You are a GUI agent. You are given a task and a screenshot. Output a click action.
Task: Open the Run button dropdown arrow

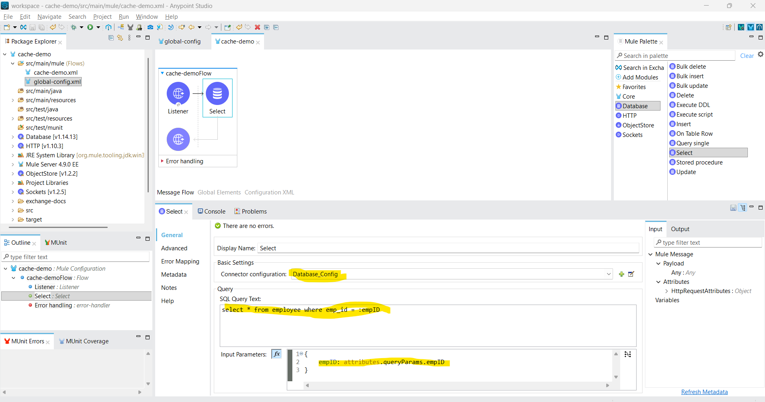click(98, 27)
